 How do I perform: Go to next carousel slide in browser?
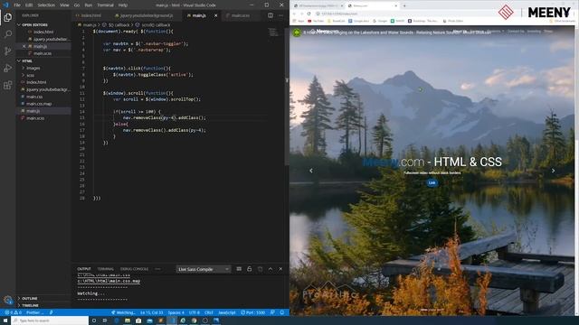click(x=553, y=171)
